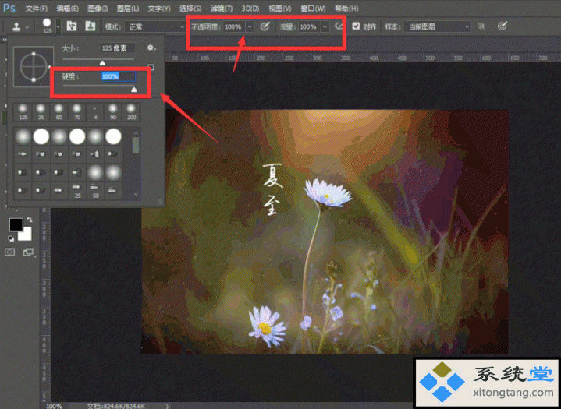Select brush tip preset labeled 25

tap(77, 191)
